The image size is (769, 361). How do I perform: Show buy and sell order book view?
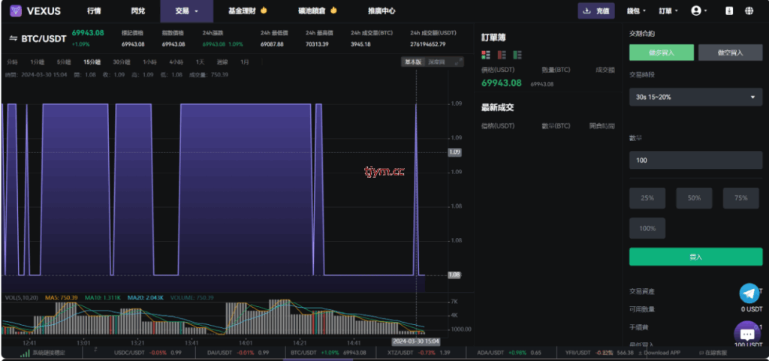coord(486,54)
